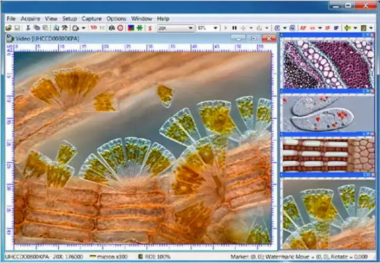Click the red circular target icon
380x263 pixels.
[120, 28]
